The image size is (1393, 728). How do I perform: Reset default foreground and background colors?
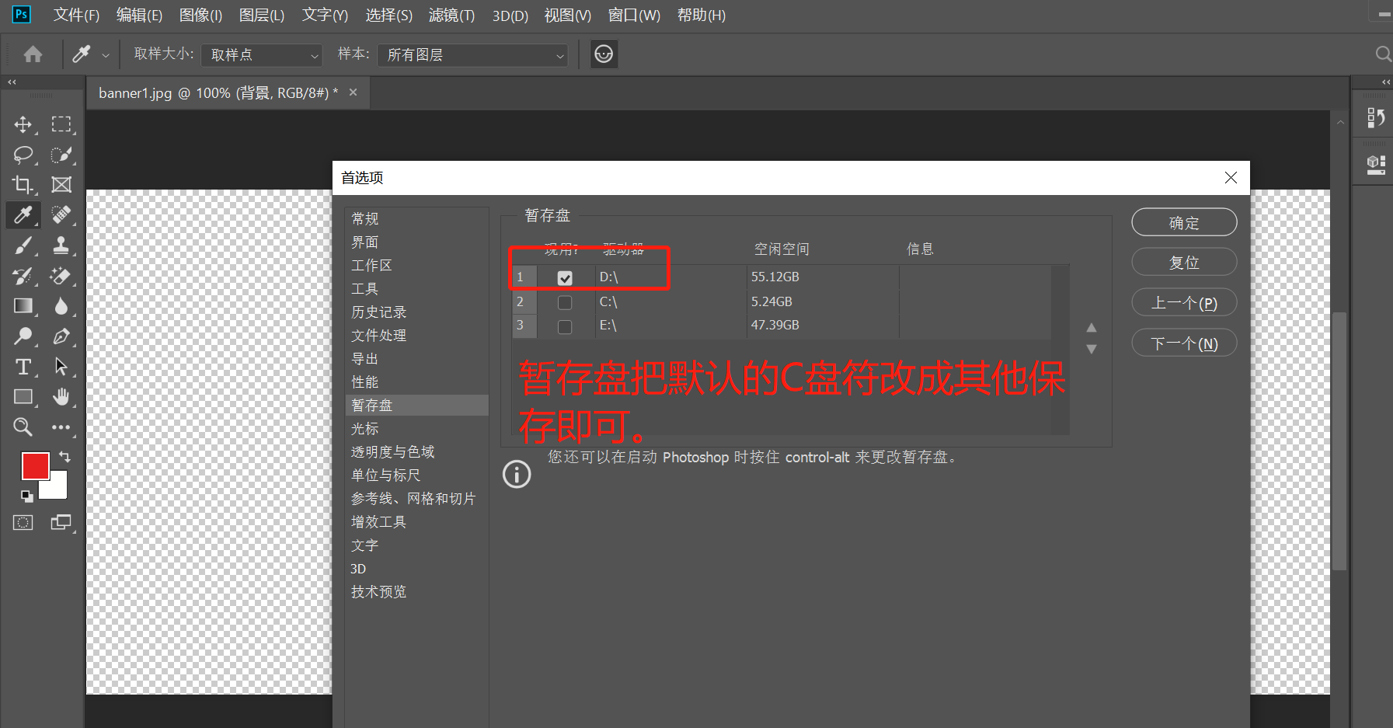click(x=27, y=496)
